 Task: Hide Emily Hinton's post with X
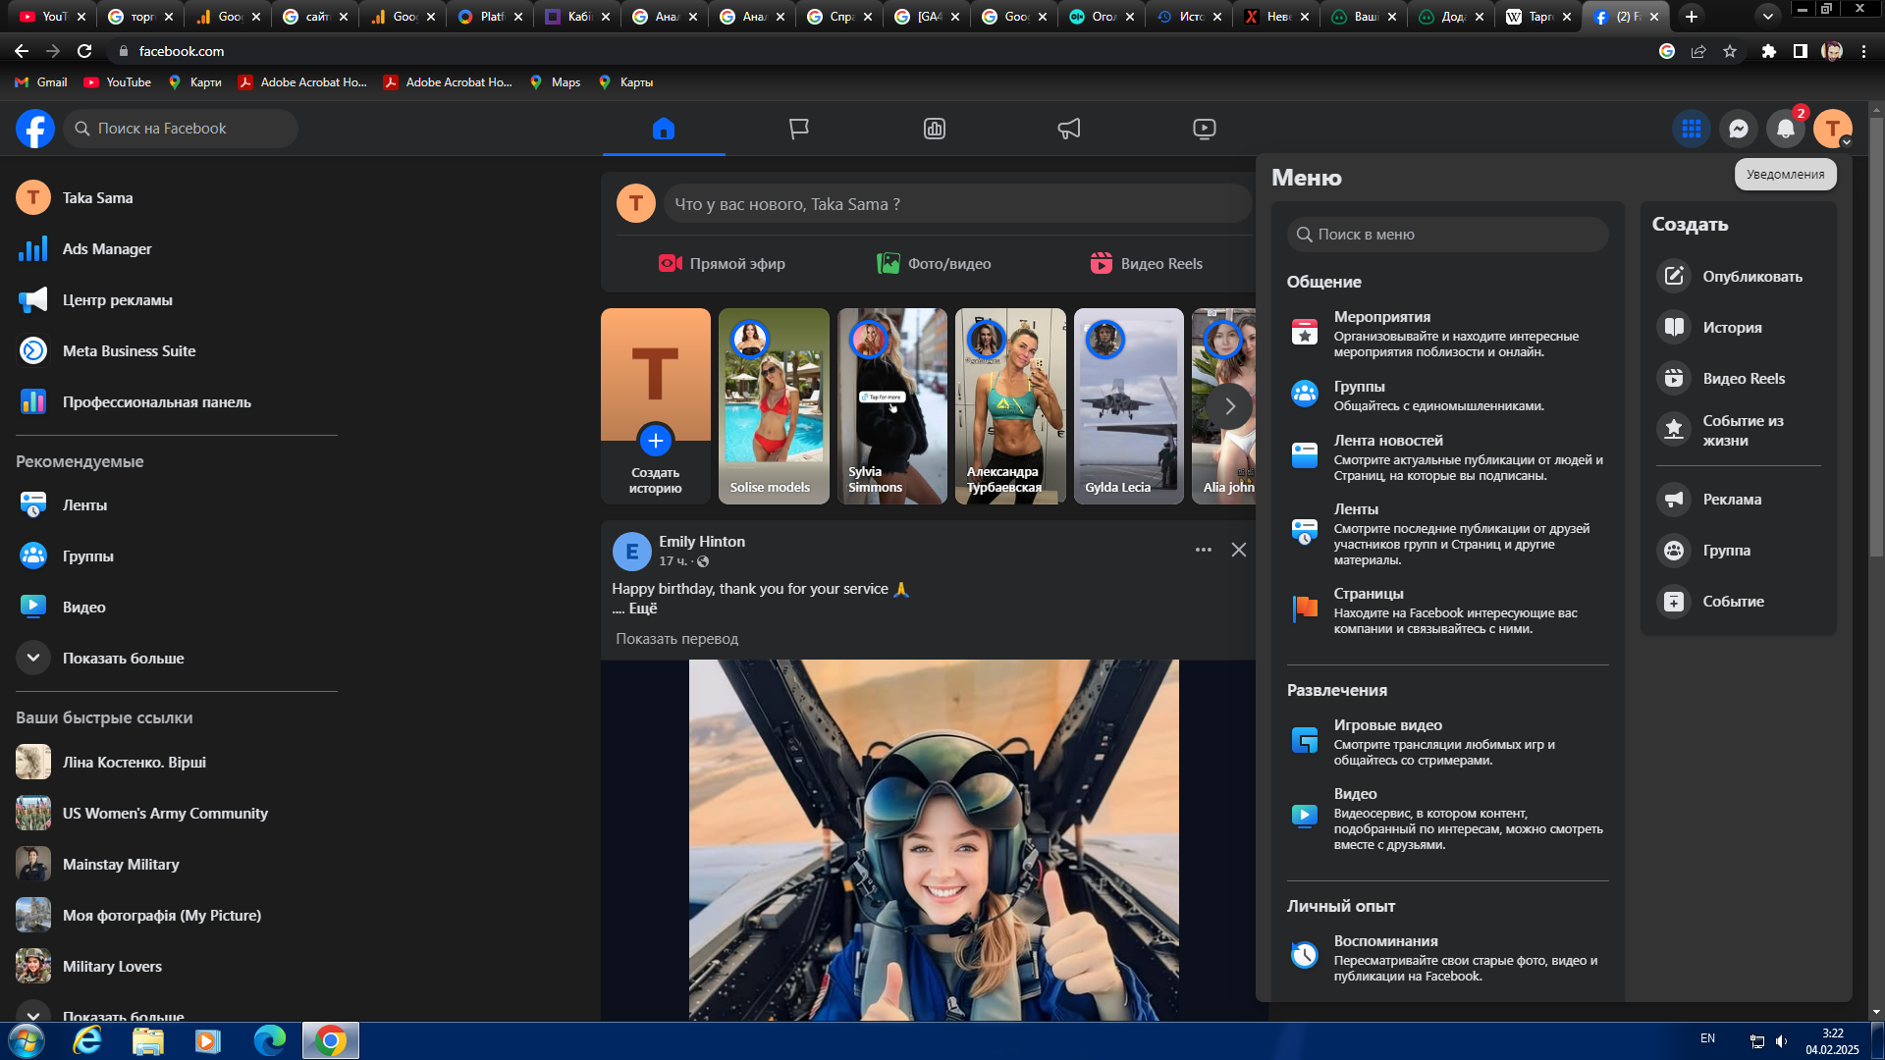pyautogui.click(x=1239, y=550)
